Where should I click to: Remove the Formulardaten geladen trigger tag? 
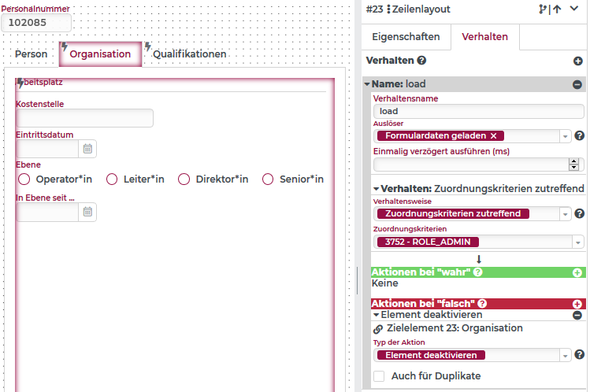coord(494,136)
